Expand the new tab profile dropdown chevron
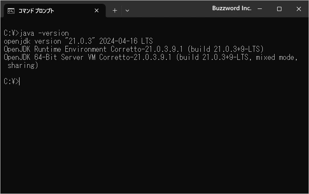This screenshot has width=309, height=194. click(x=127, y=11)
